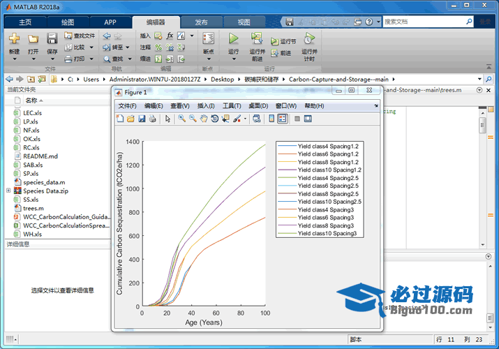The width and height of the screenshot is (499, 349).
Task: Click the Help question mark icon
Action: [368, 22]
